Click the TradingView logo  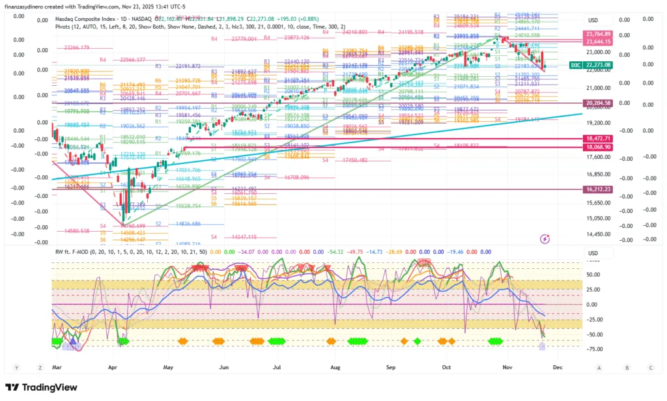(x=46, y=388)
